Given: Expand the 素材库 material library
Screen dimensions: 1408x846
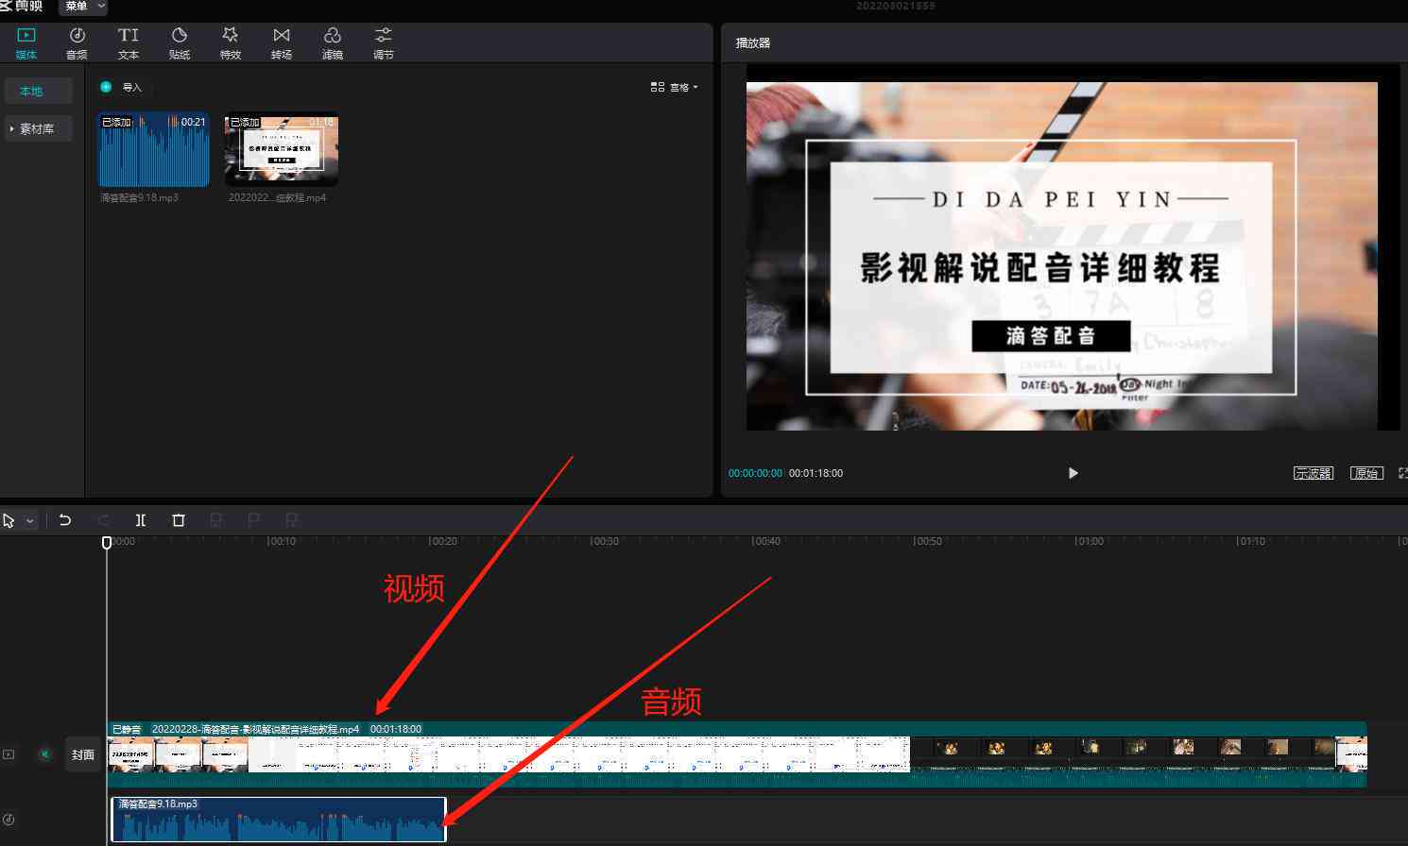Looking at the screenshot, I should coord(39,128).
